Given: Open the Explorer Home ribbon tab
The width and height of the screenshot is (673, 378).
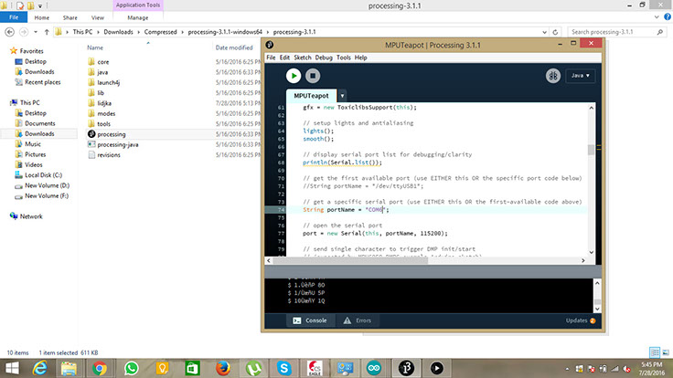Looking at the screenshot, I should coord(42,17).
